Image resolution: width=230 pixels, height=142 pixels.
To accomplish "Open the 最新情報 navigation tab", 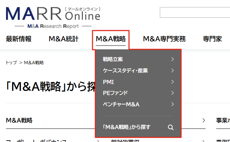I will point(19,39).
